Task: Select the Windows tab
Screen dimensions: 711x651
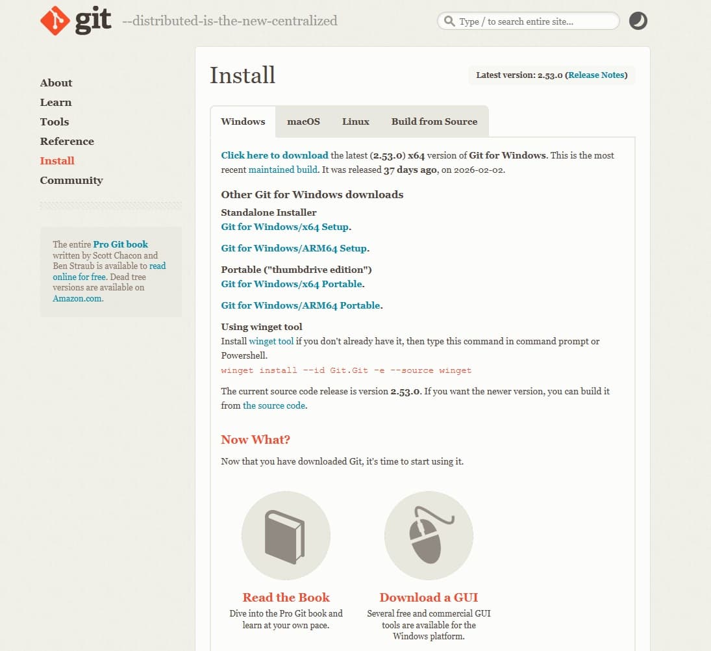Action: pyautogui.click(x=243, y=121)
